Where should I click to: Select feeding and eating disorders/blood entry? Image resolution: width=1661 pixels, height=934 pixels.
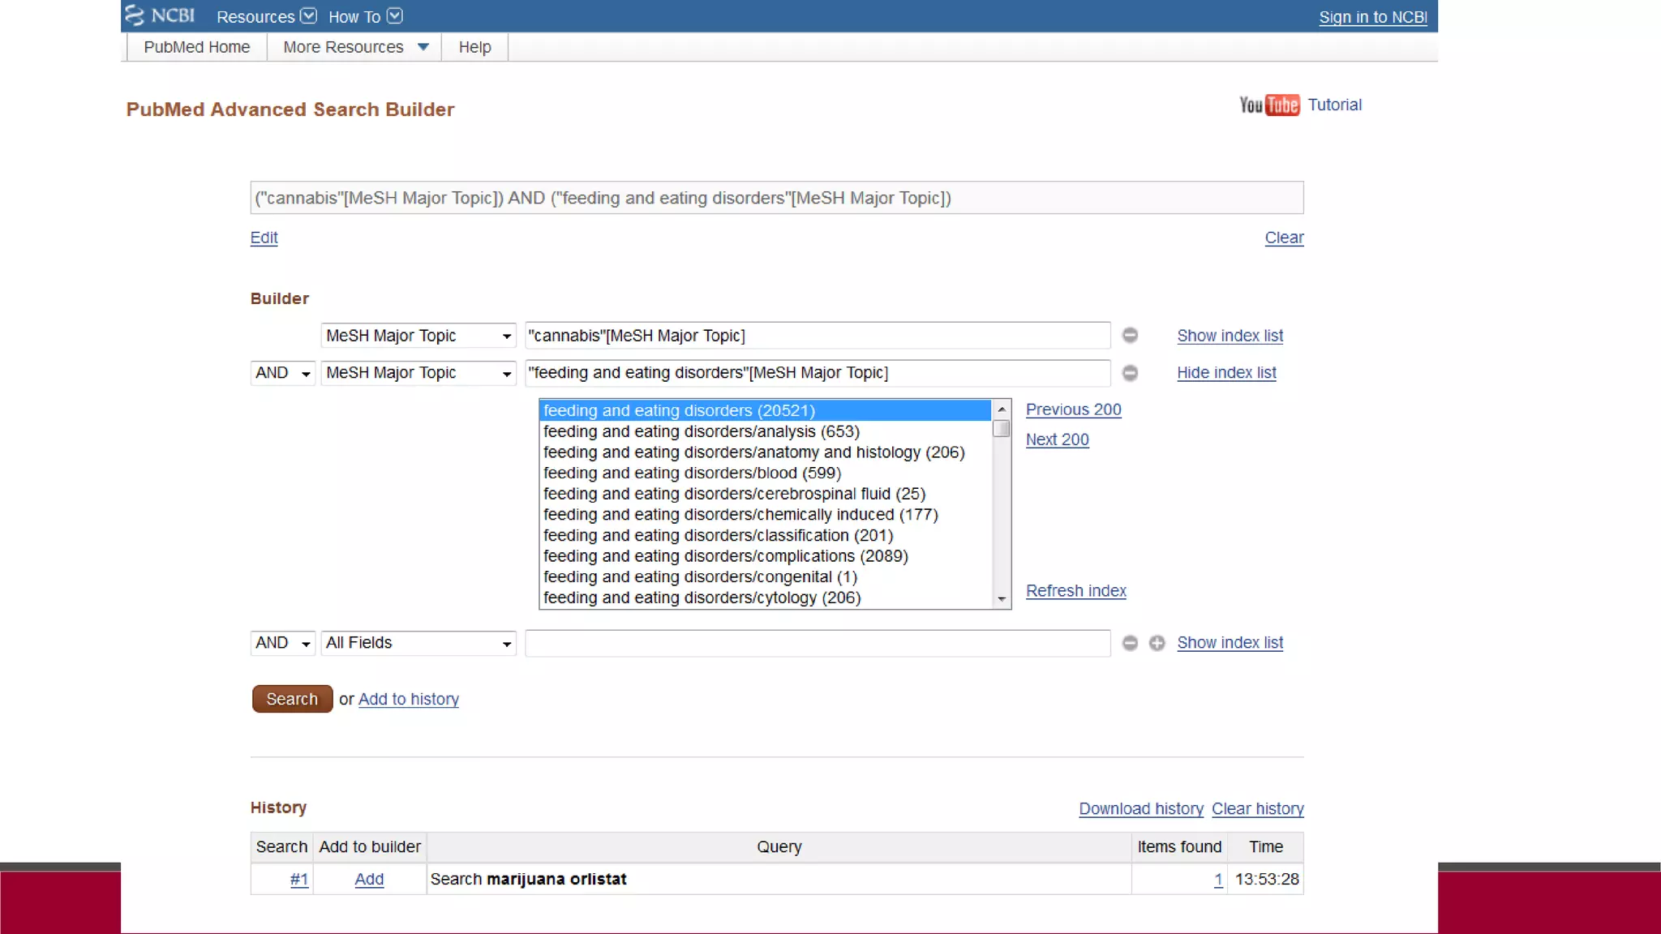(x=692, y=473)
